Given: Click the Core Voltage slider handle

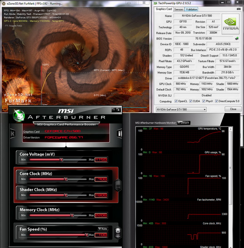Looking at the screenshot, I should click(x=61, y=160).
